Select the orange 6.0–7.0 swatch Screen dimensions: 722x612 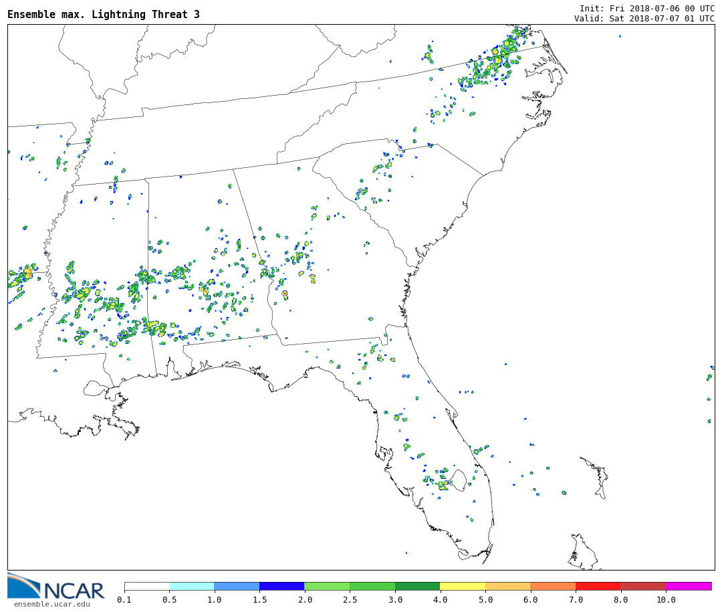(x=553, y=586)
